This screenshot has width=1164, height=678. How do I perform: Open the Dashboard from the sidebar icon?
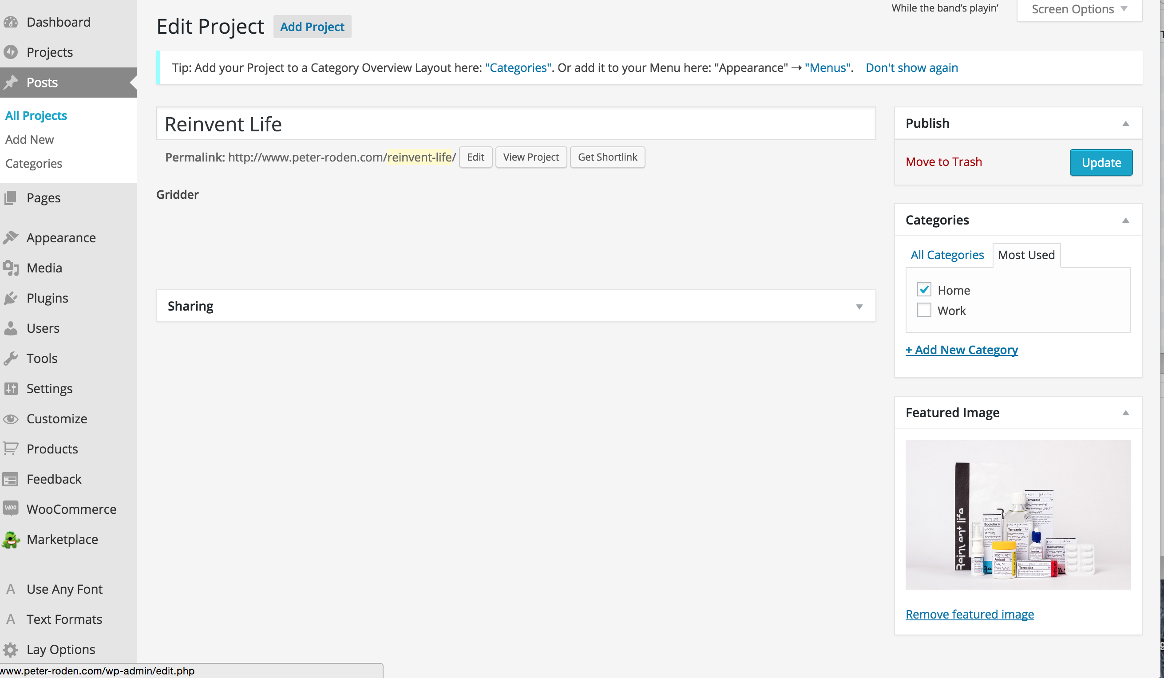(x=11, y=22)
